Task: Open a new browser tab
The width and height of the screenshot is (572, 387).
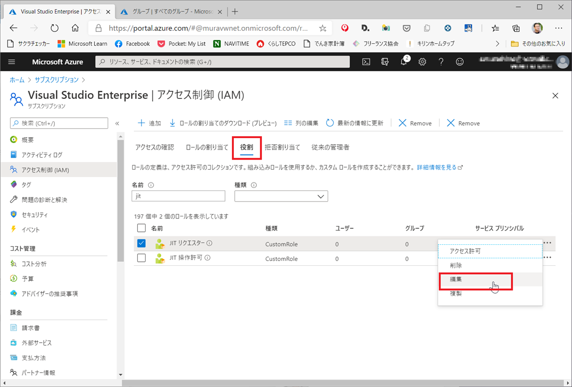Action: (x=235, y=11)
